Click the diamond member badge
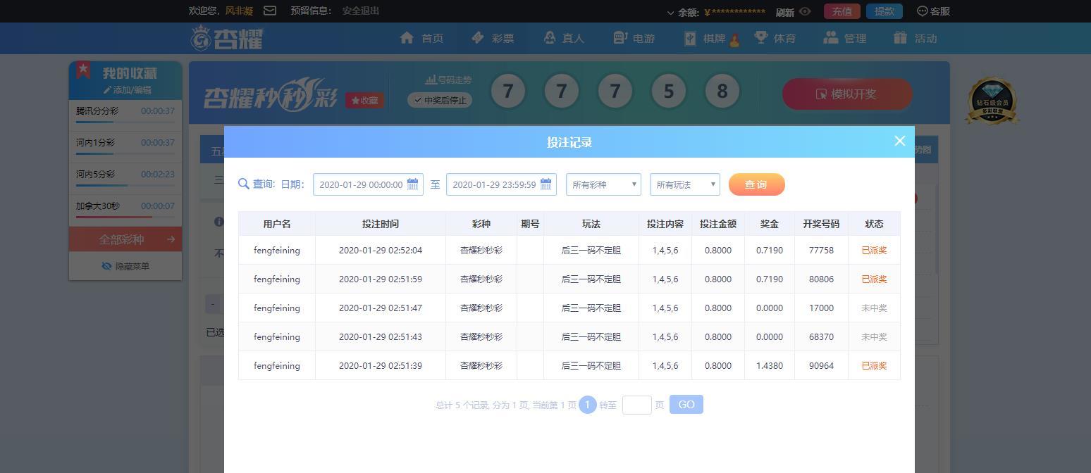Image resolution: width=1091 pixels, height=473 pixels. (x=992, y=101)
